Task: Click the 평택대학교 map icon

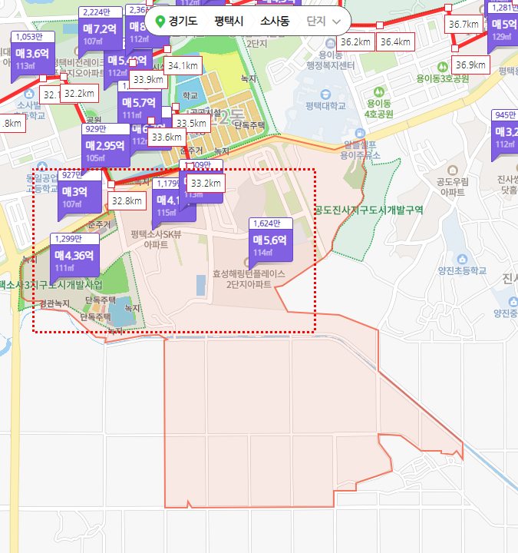Action: 325,94
